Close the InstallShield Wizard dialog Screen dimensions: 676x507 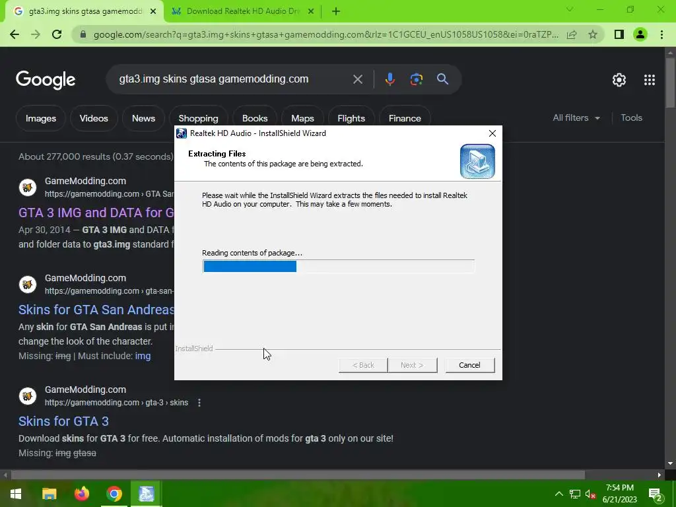[x=492, y=133]
